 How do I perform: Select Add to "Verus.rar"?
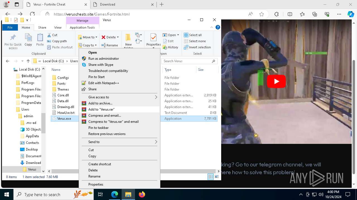(101, 109)
